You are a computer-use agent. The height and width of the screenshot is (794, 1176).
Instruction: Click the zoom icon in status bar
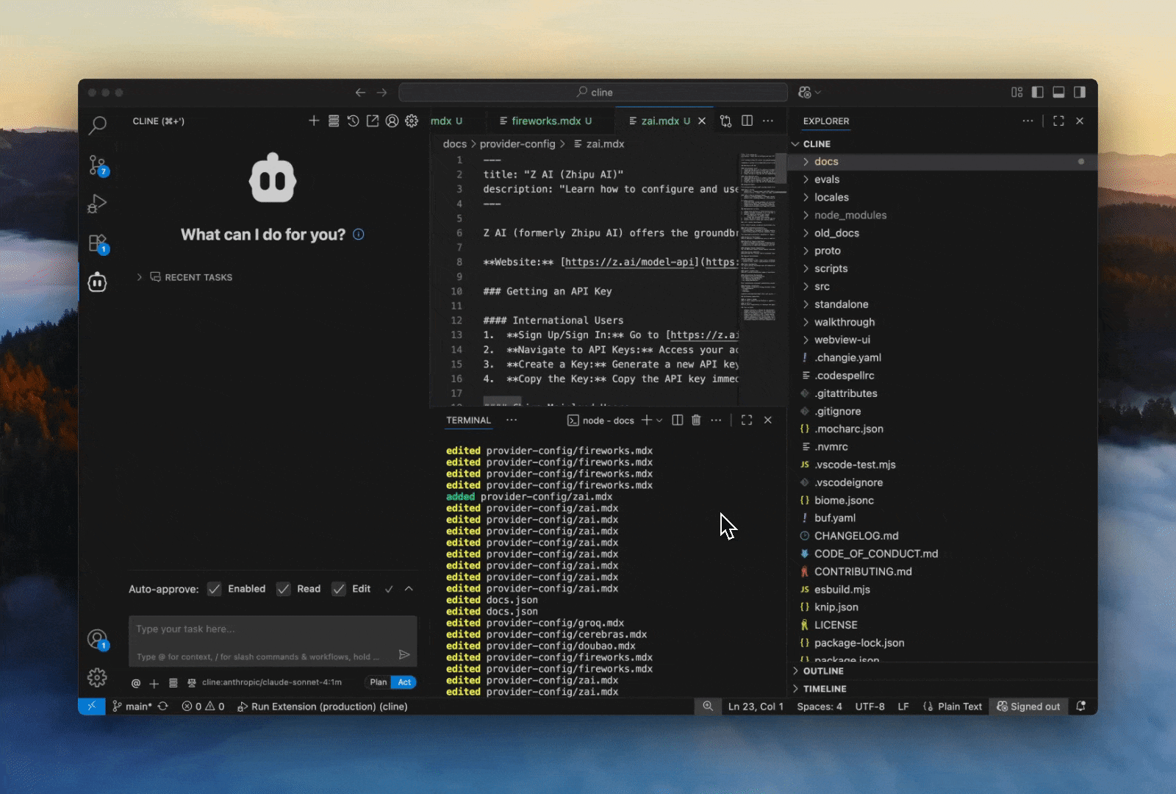(708, 707)
